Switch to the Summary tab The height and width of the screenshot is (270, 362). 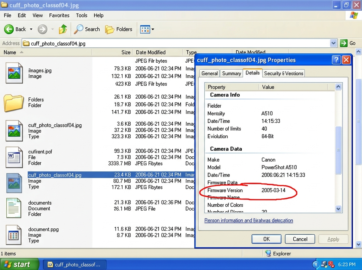point(232,73)
